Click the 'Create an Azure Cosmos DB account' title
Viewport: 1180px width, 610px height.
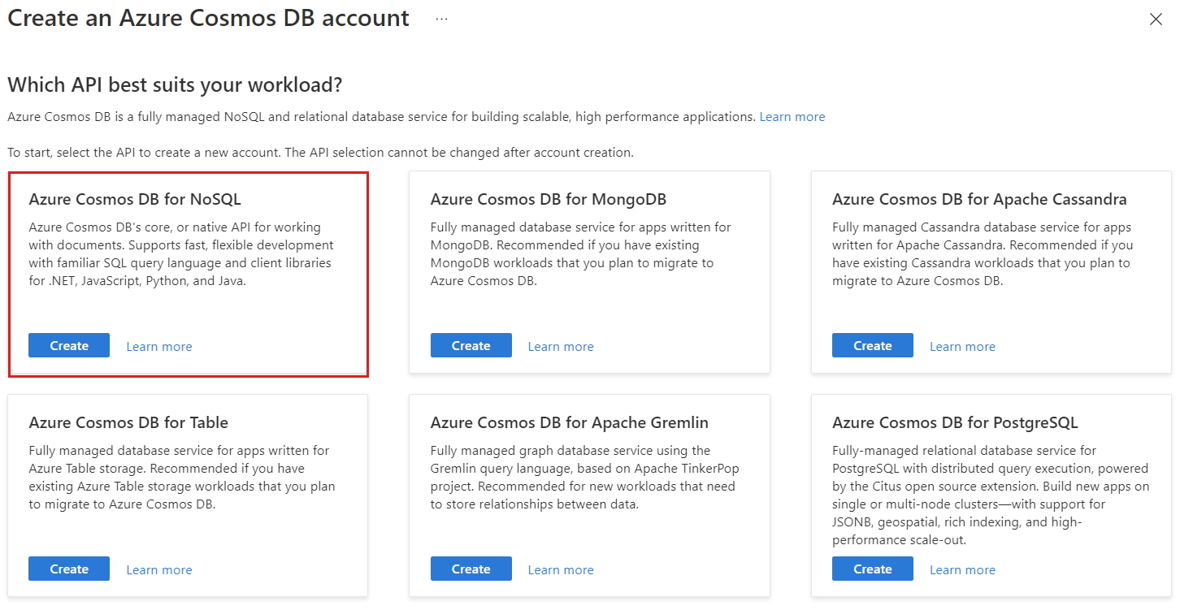pyautogui.click(x=208, y=19)
